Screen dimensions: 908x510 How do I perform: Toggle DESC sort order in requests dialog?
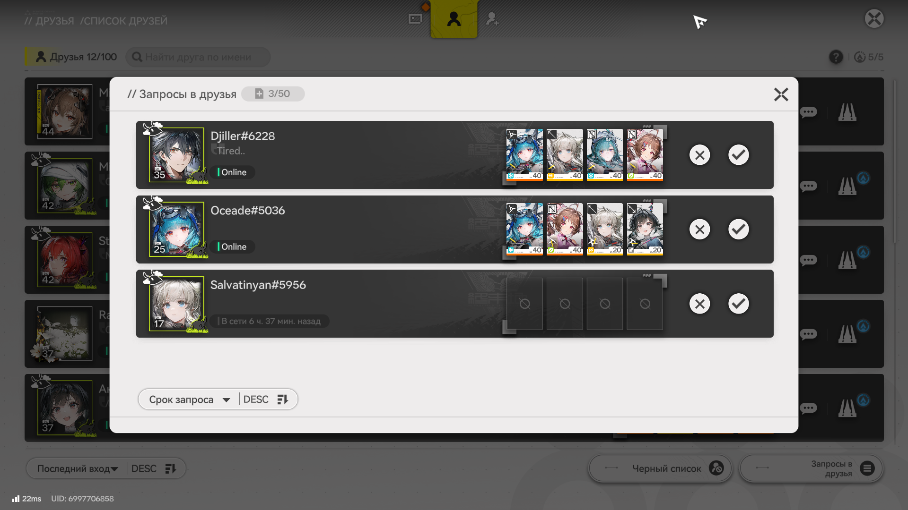point(266,399)
